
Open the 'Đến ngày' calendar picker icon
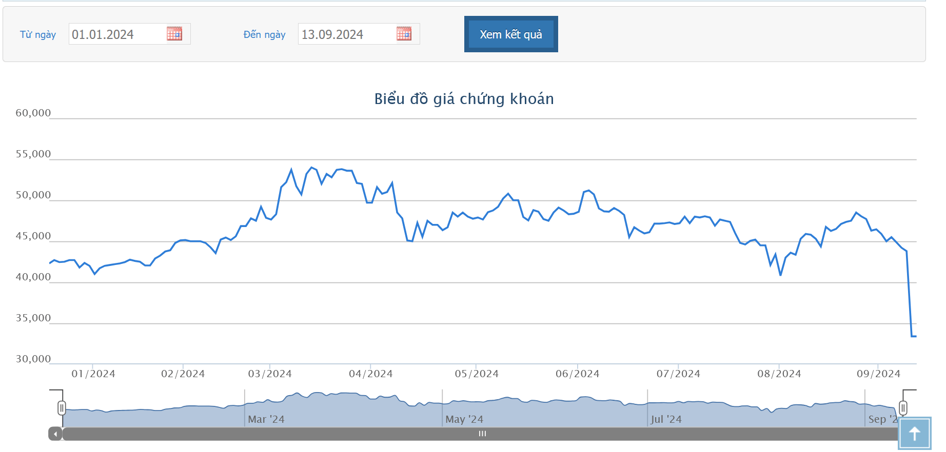click(x=404, y=34)
